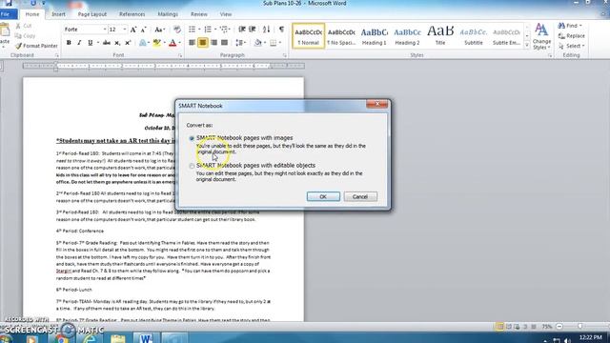Switch to the Insert tab
Viewport: 610px width, 343px height.
coord(58,14)
